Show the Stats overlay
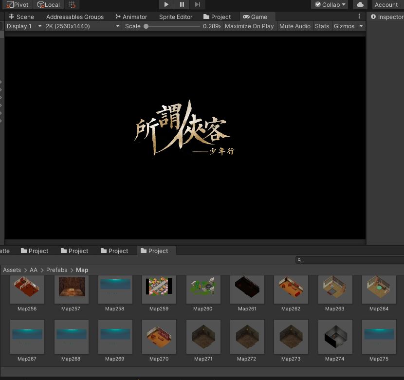404x380 pixels. click(x=322, y=26)
